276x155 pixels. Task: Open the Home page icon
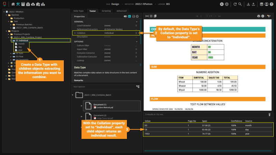pos(13,4)
